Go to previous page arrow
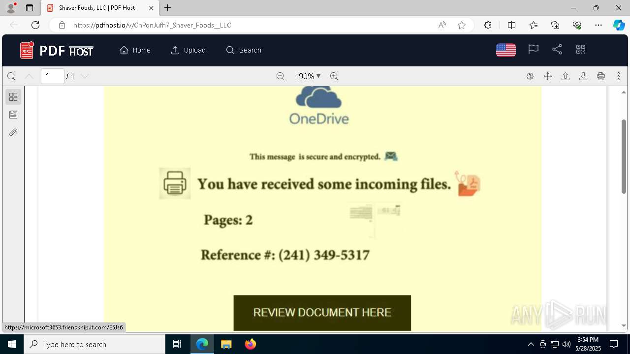Viewport: 630px width, 354px height. [x=29, y=76]
